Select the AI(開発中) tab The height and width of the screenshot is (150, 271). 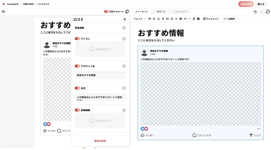tap(181, 12)
